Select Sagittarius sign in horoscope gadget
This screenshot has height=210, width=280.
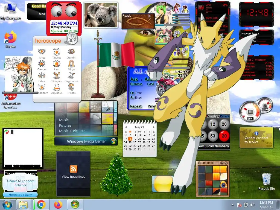click(x=71, y=77)
